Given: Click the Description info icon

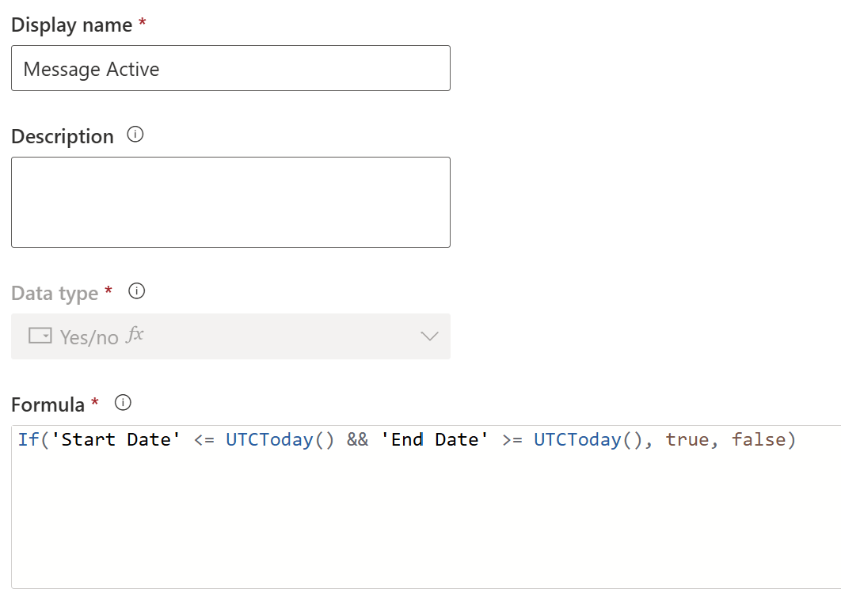Looking at the screenshot, I should pos(135,135).
